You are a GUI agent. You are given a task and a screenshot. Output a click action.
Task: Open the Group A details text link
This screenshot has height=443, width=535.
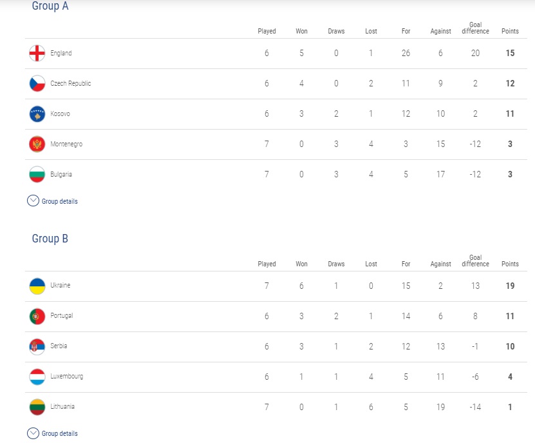pos(60,201)
